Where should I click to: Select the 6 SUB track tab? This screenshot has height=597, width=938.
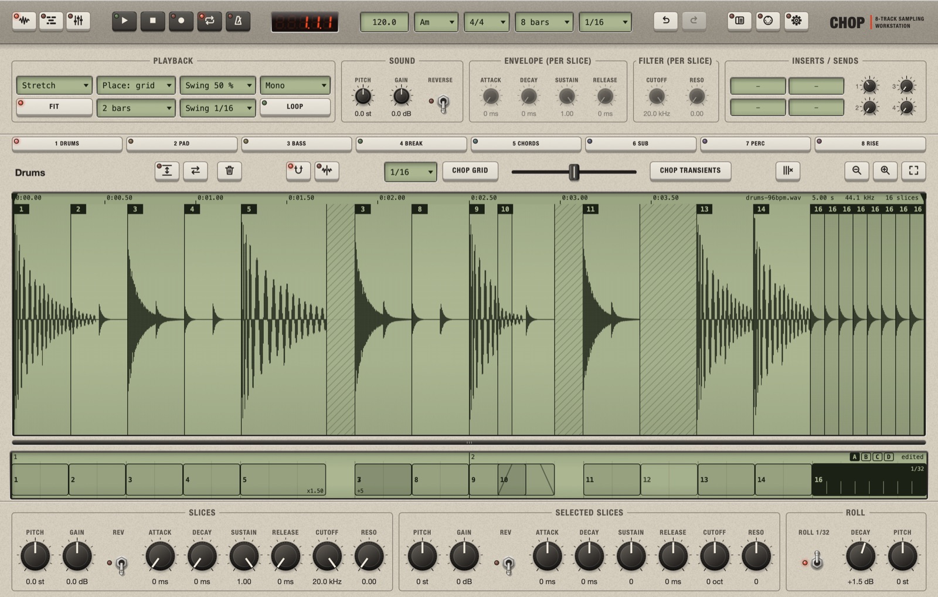[x=640, y=144]
